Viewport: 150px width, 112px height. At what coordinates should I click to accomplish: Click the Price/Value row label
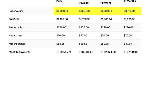[16, 11]
